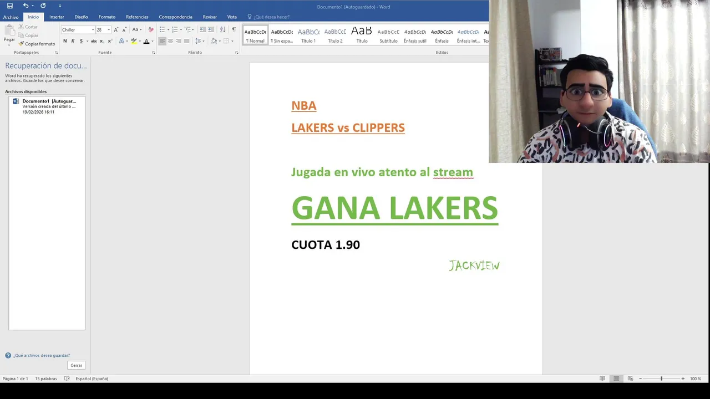
Task: Switch to the Revisar tab
Action: [x=210, y=17]
